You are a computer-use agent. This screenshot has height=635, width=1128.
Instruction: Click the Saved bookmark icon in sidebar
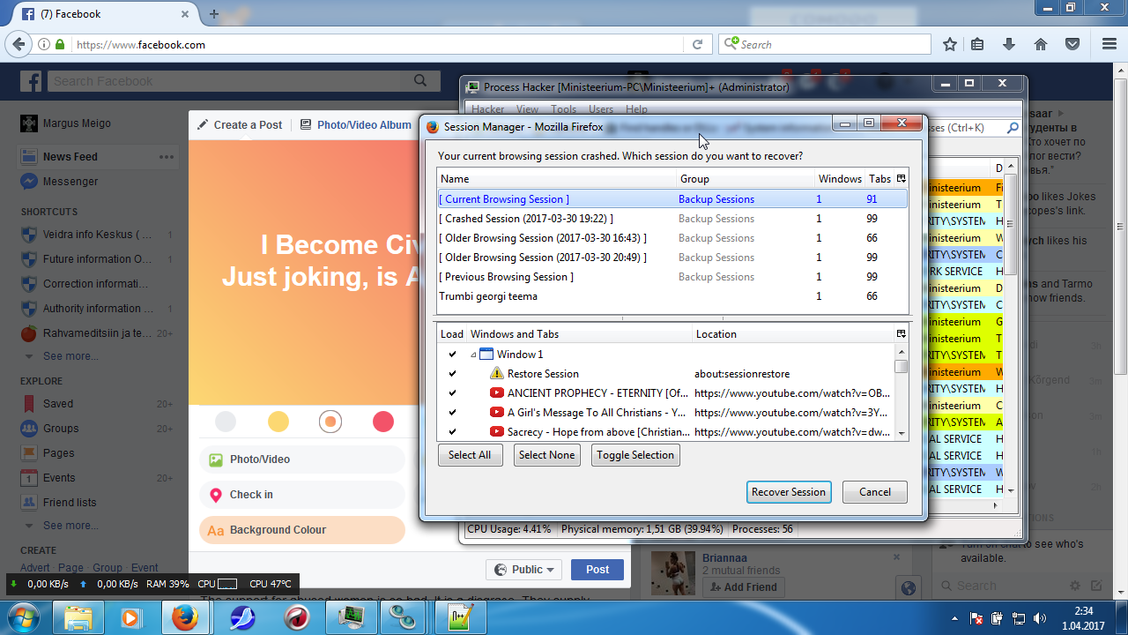[x=29, y=404]
